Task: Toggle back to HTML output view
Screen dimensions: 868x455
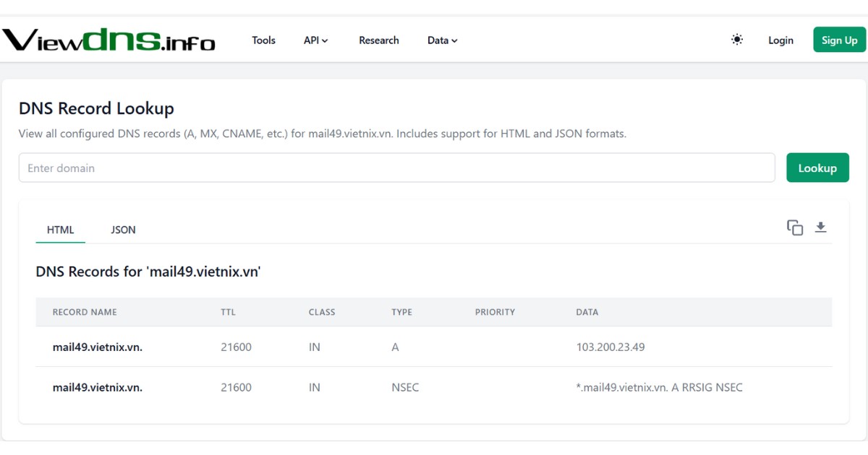Action: tap(60, 230)
